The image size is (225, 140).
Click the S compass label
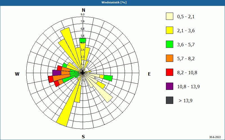pyautogui.click(x=83, y=137)
